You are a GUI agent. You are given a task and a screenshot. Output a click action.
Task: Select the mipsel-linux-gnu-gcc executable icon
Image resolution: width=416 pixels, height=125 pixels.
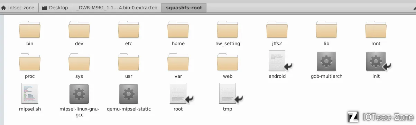point(79,94)
